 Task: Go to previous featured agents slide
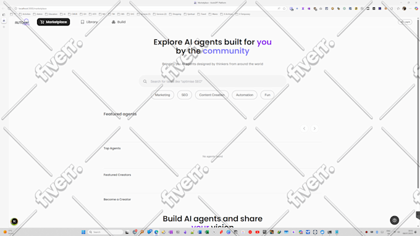pyautogui.click(x=304, y=129)
